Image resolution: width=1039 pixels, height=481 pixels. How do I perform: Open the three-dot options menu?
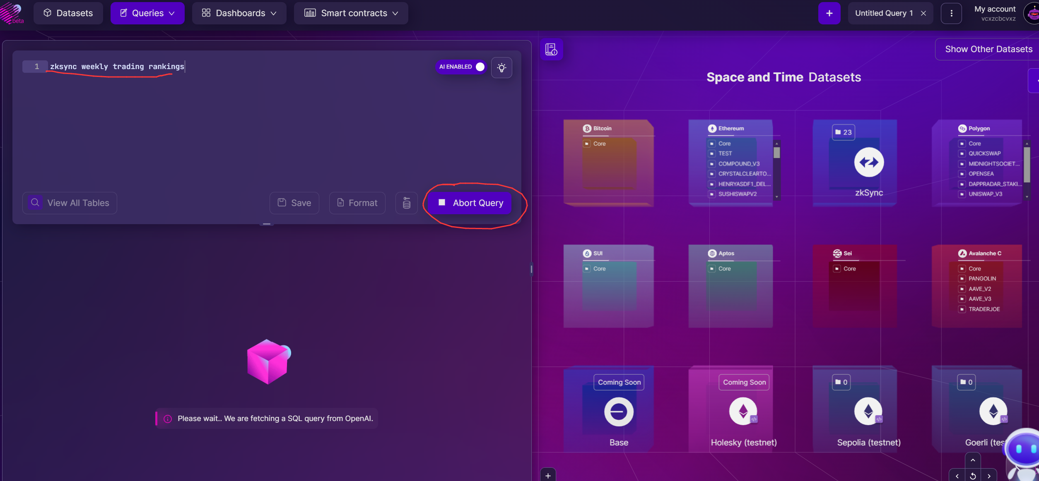tap(951, 13)
